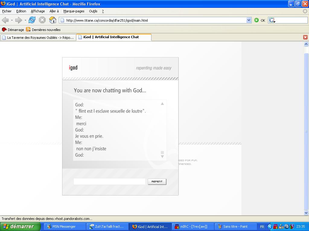The width and height of the screenshot is (309, 231).
Task: Close the current tab with red X
Action: point(305,37)
